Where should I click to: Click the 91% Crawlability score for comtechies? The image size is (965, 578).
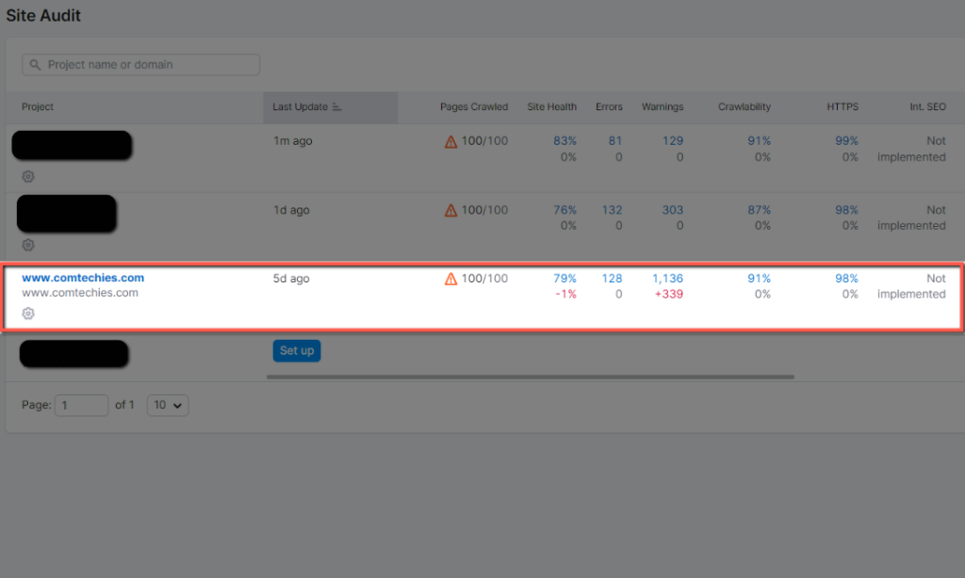(x=759, y=278)
